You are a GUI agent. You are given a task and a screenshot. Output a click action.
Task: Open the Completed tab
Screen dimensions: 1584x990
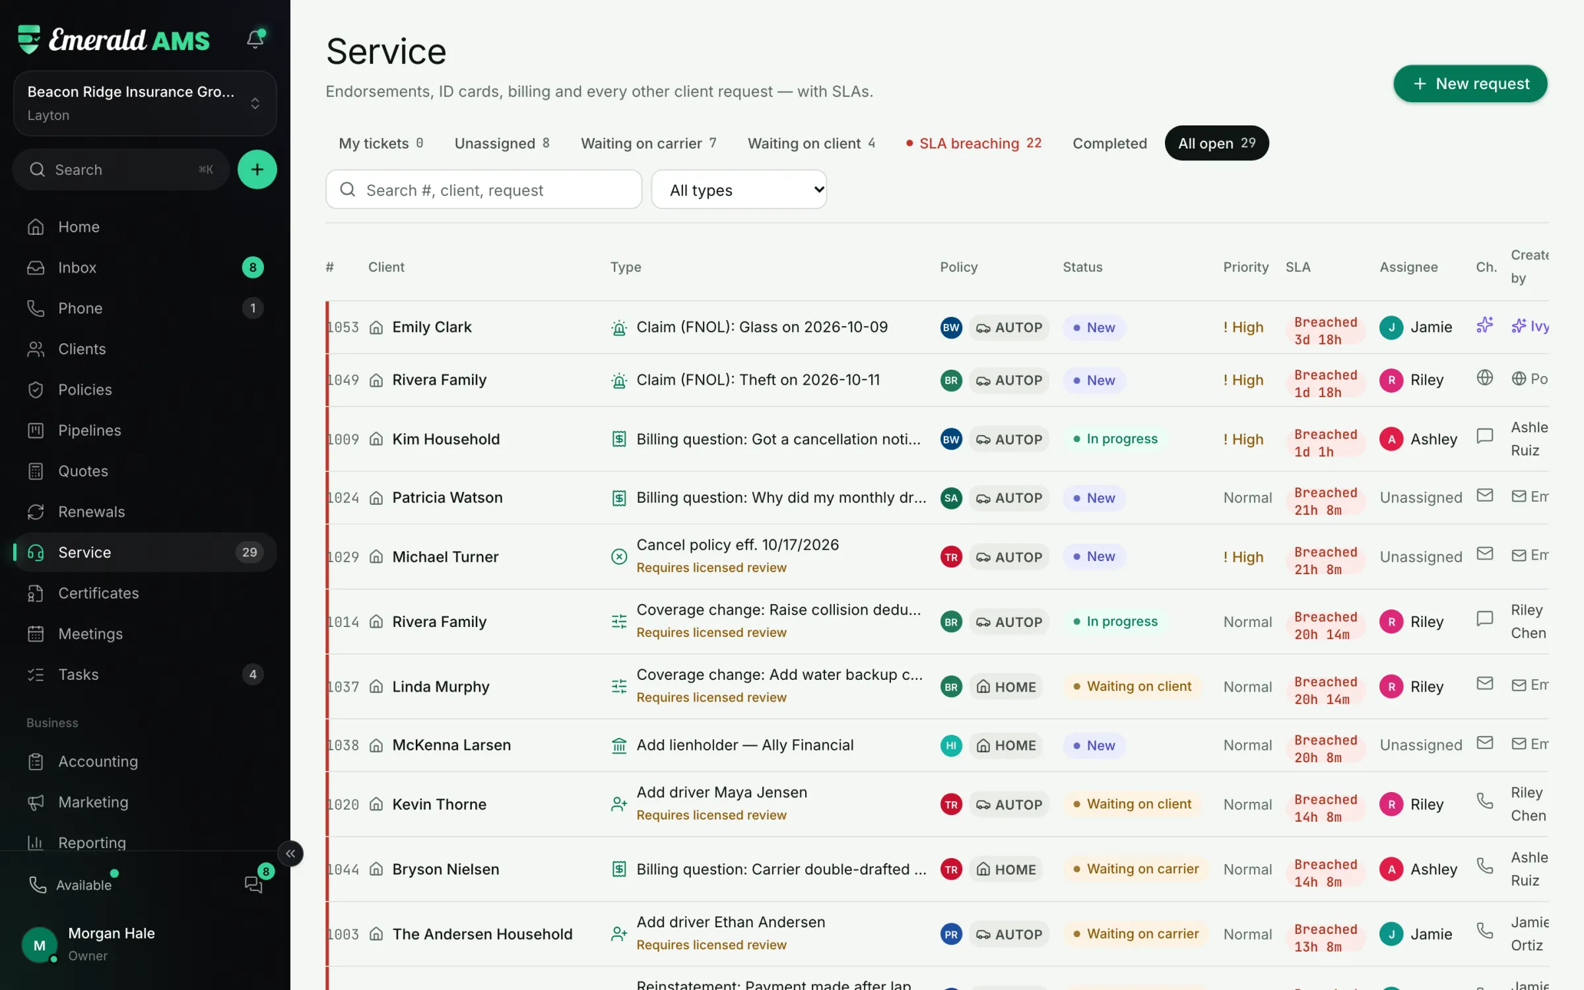1109,143
